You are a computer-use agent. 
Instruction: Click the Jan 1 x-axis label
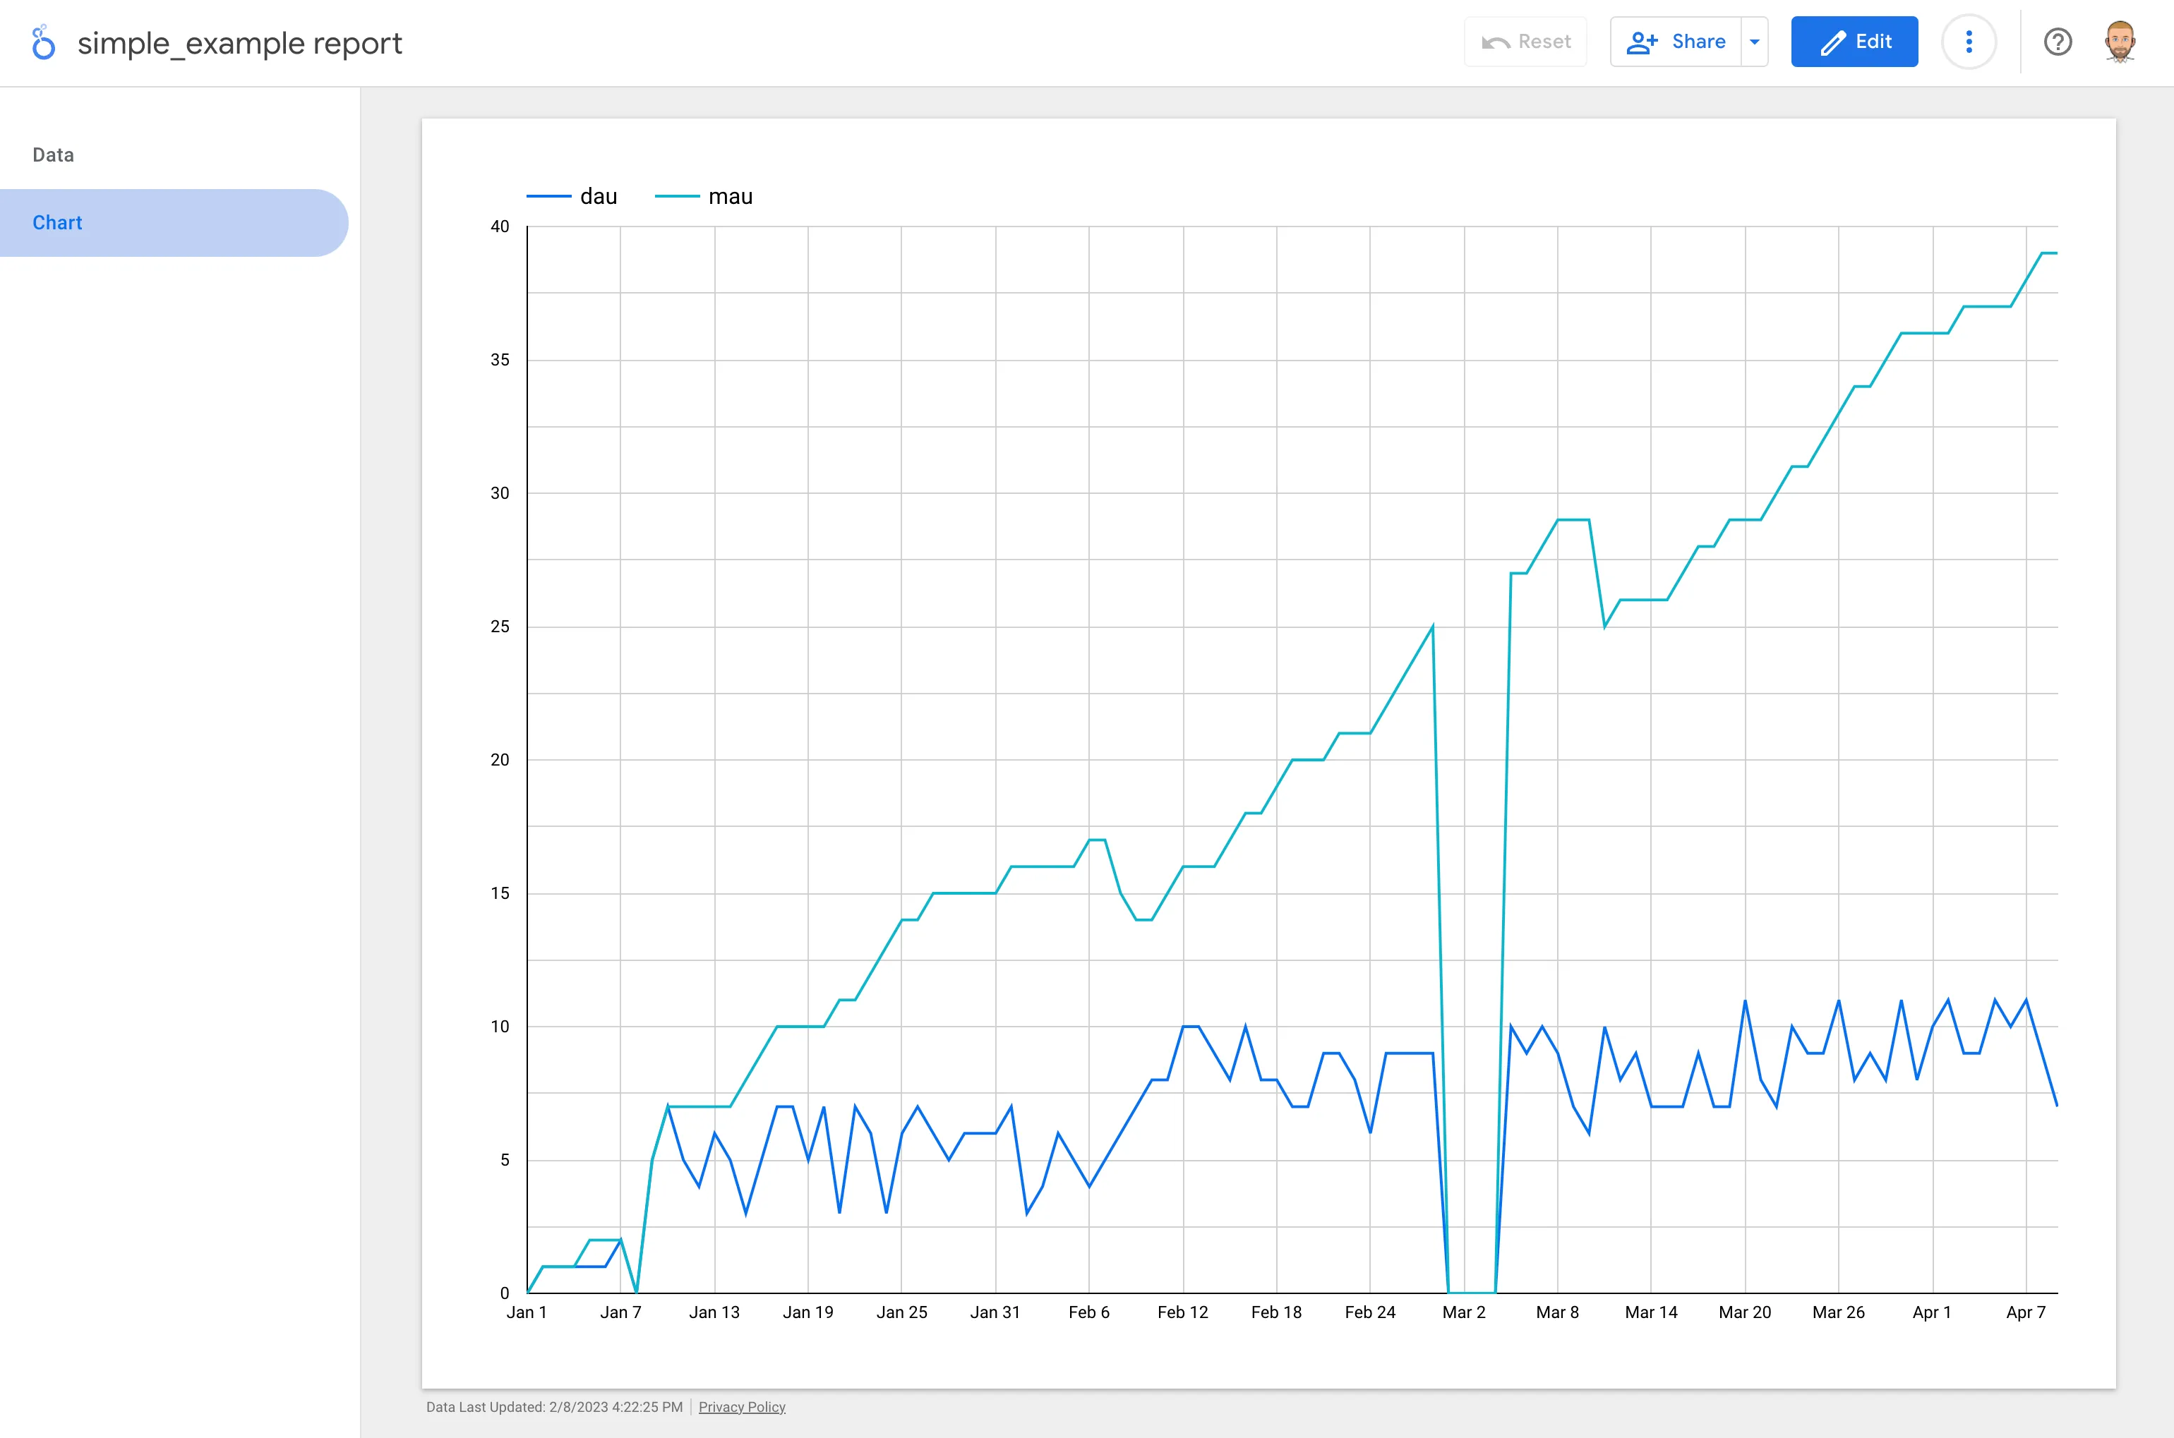[x=527, y=1312]
